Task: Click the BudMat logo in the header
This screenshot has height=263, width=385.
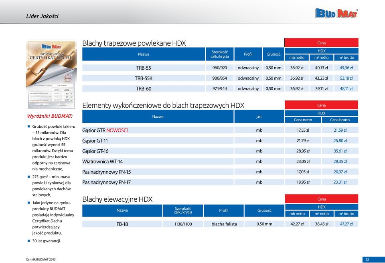Action: point(336,13)
